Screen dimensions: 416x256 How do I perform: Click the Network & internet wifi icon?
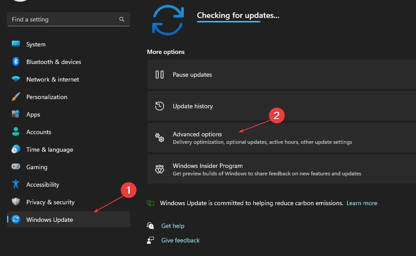pyautogui.click(x=16, y=79)
